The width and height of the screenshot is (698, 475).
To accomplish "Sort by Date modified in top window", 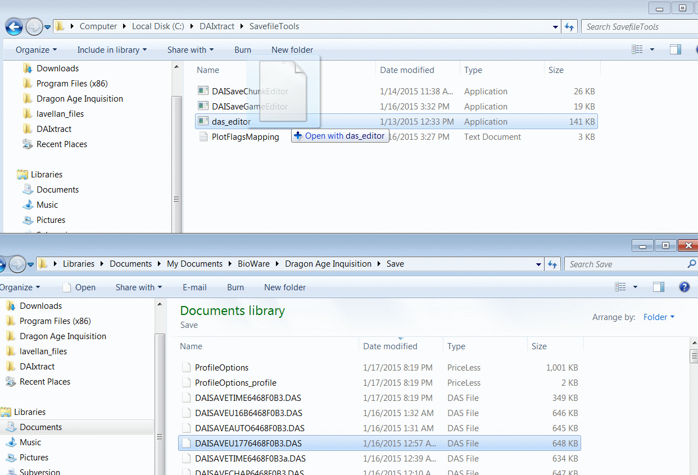I will point(407,70).
